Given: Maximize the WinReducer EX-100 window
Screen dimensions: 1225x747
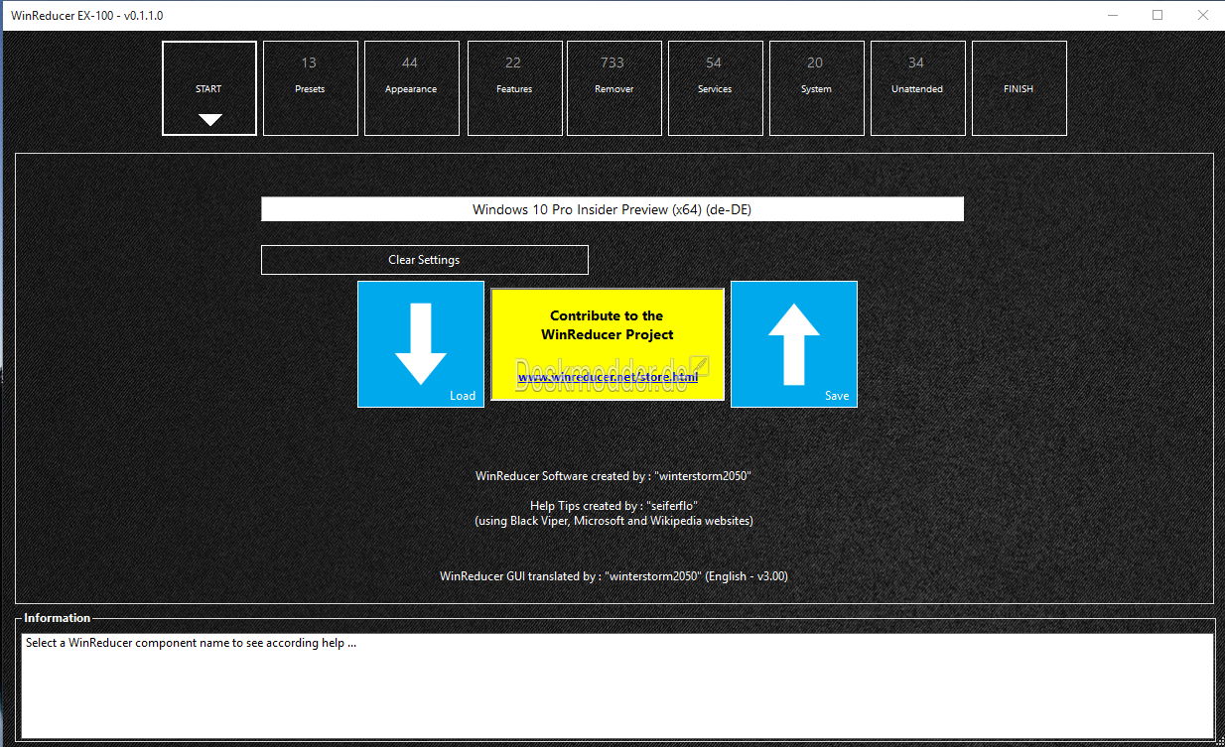Looking at the screenshot, I should coord(1157,15).
